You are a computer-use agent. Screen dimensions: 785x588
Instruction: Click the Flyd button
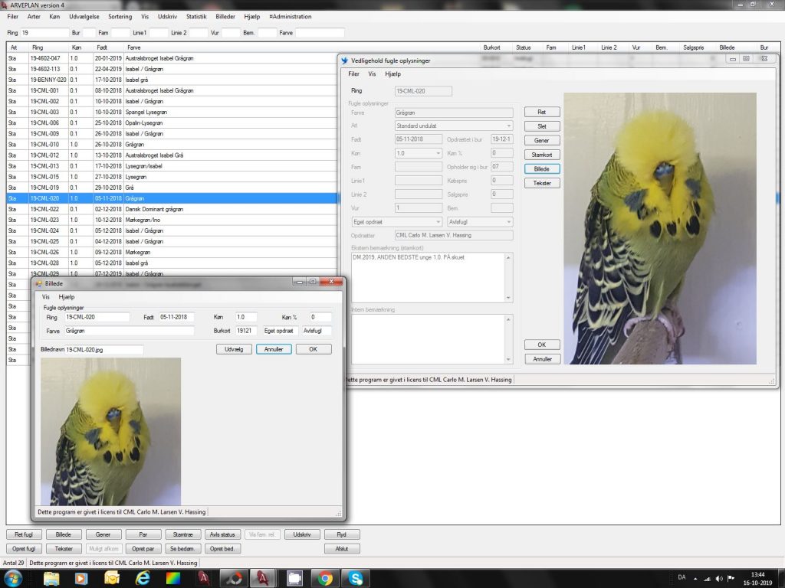(342, 534)
